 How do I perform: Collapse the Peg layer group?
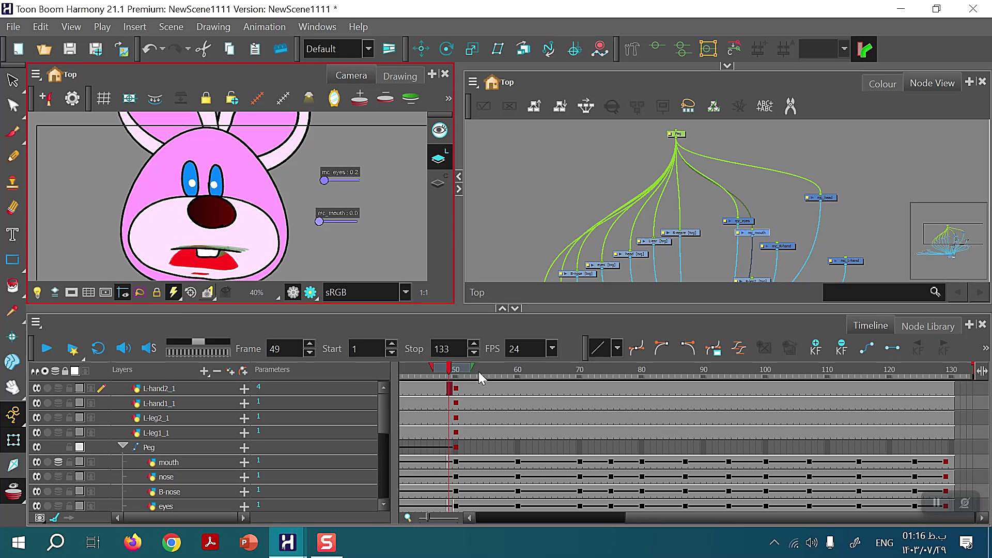(x=122, y=445)
